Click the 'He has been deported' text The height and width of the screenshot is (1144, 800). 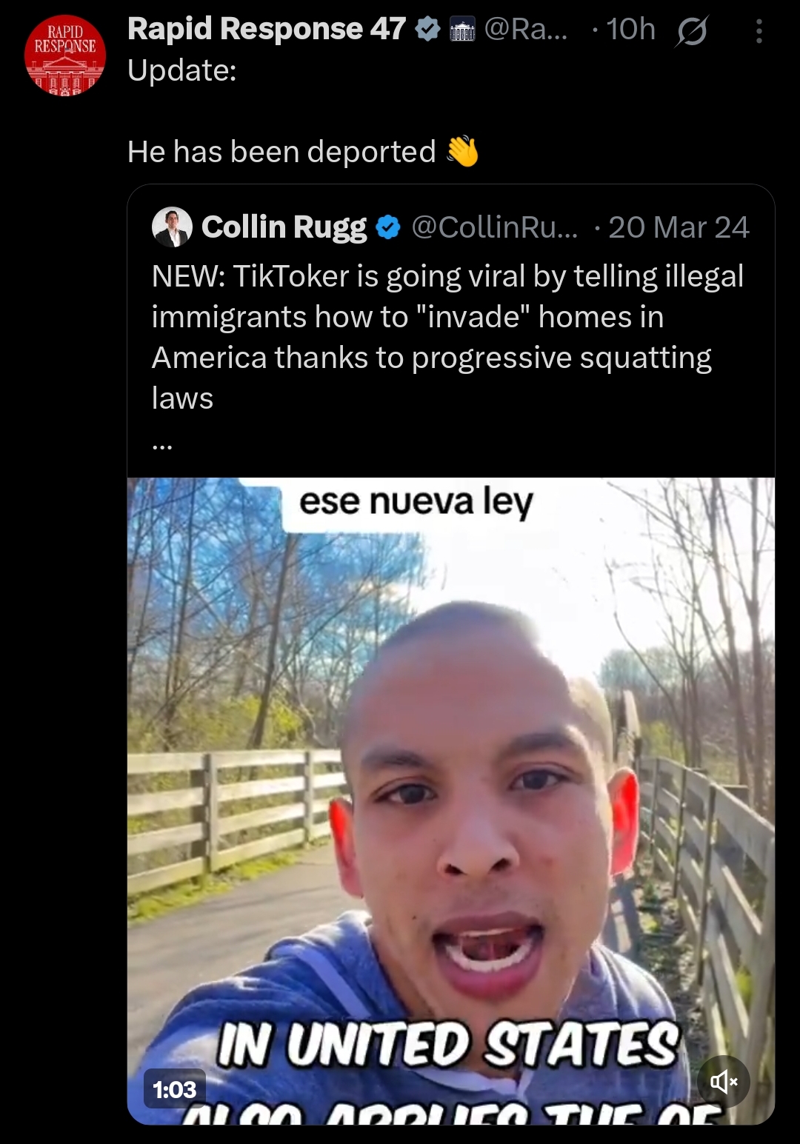pos(281,152)
